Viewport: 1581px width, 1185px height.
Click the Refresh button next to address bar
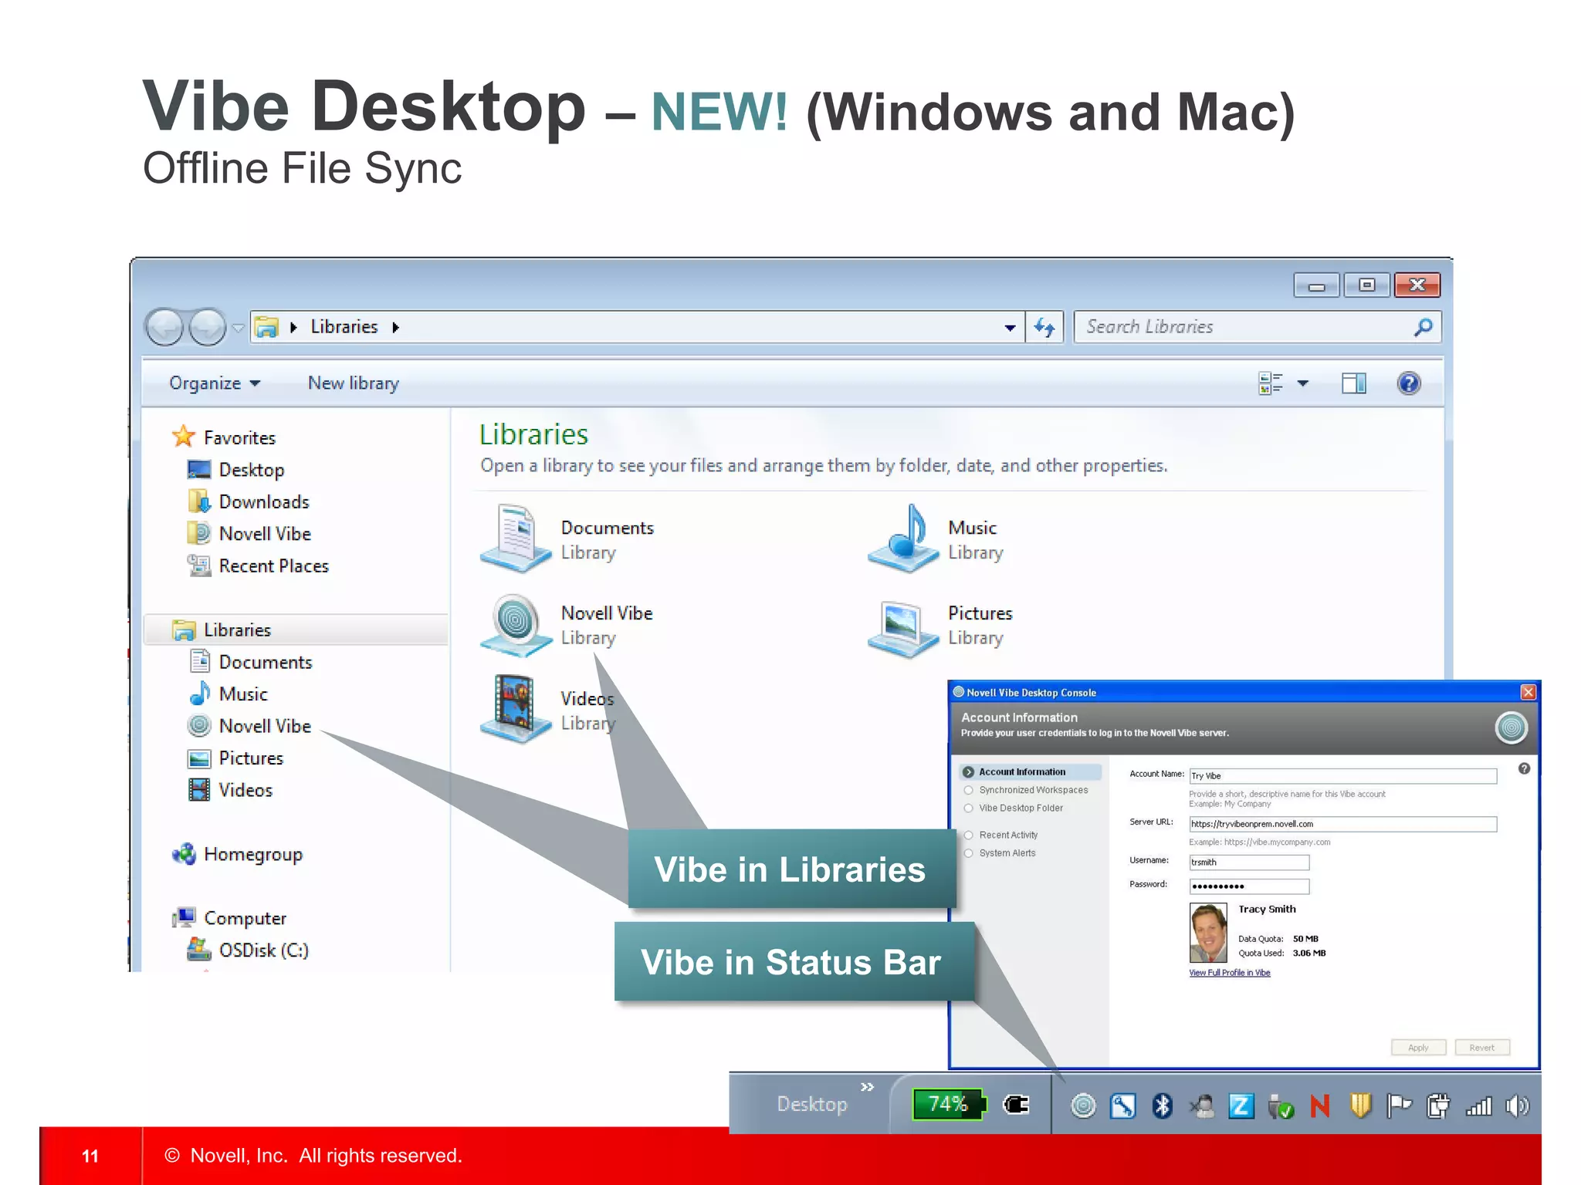(1045, 328)
